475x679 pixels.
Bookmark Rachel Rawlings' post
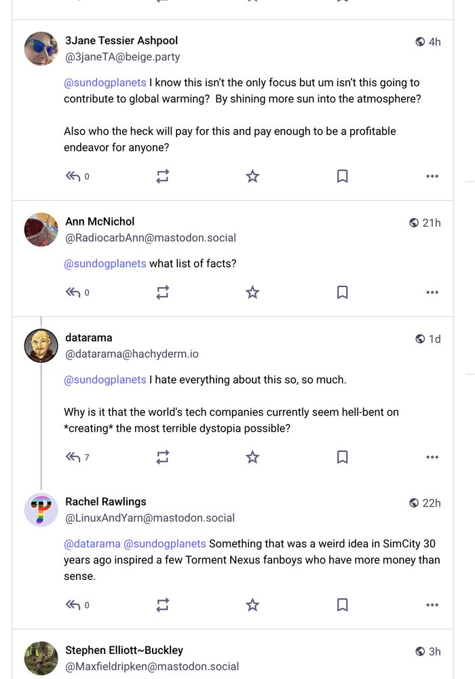343,604
